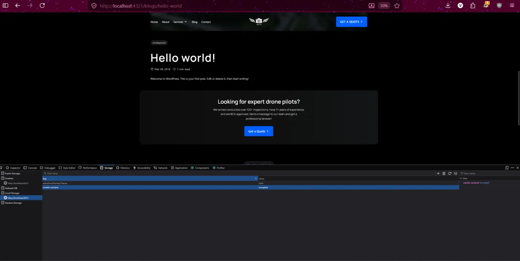
Task: Click the APS winged site logo
Action: coord(259,21)
